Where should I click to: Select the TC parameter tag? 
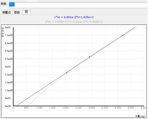12,5
